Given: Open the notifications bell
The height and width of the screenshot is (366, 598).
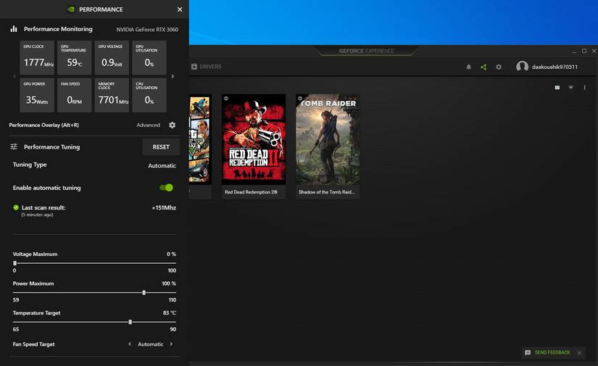Looking at the screenshot, I should click(x=468, y=67).
